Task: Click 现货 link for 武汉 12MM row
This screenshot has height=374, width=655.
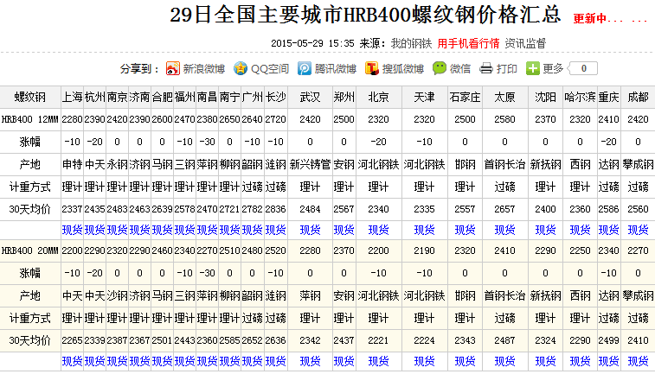Action: [310, 230]
